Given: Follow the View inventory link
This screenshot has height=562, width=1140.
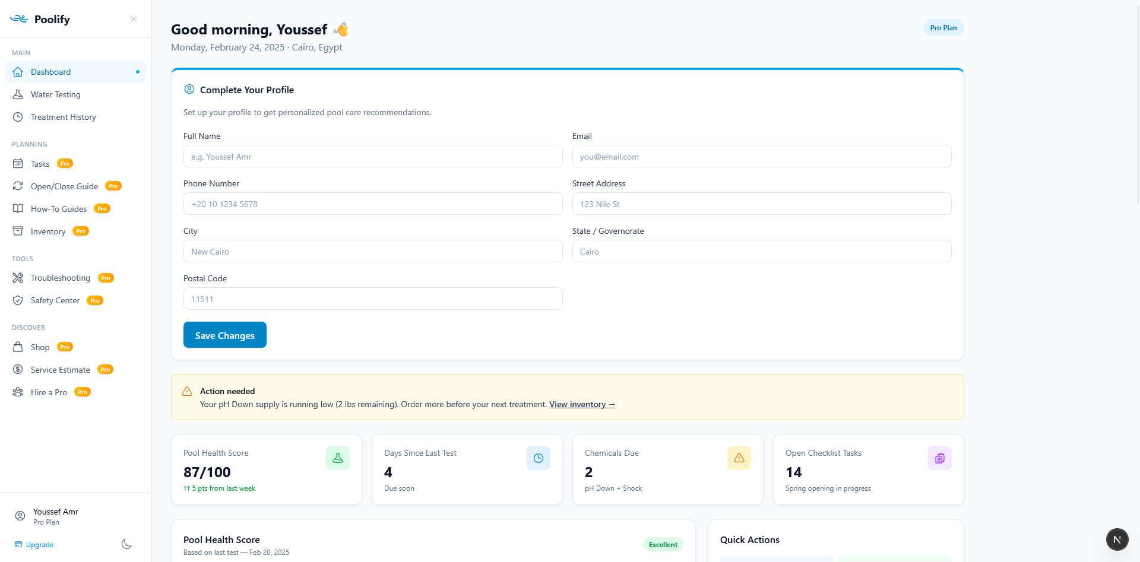Looking at the screenshot, I should 581,404.
